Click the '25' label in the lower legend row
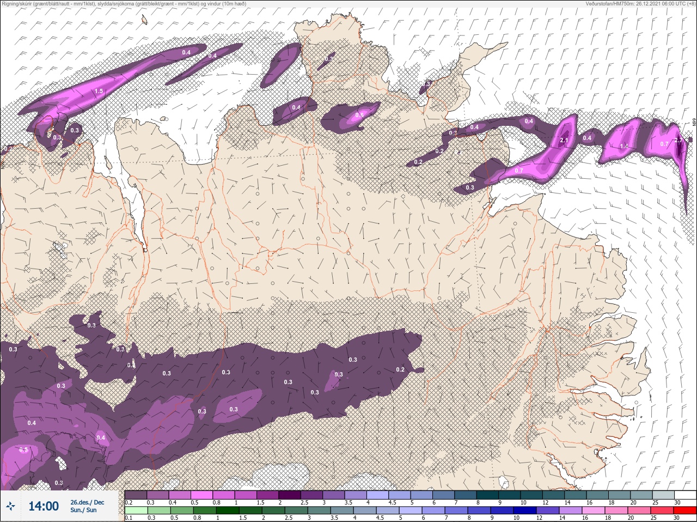 (653, 518)
